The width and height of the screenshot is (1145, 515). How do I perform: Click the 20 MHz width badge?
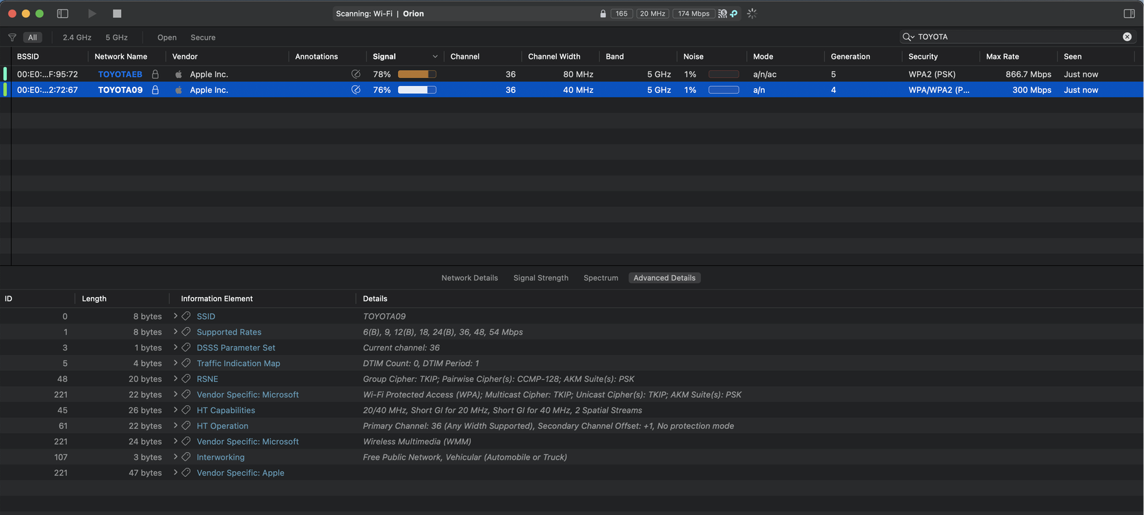[x=653, y=14]
